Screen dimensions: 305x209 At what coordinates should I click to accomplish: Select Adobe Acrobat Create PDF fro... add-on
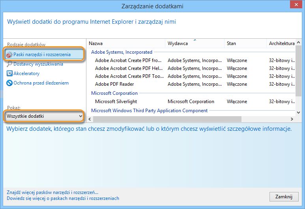(x=128, y=60)
